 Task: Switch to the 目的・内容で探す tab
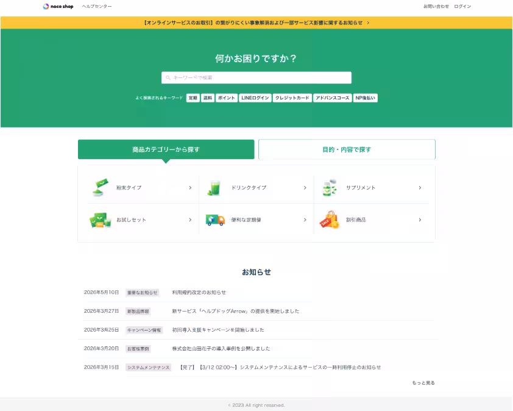tap(347, 149)
